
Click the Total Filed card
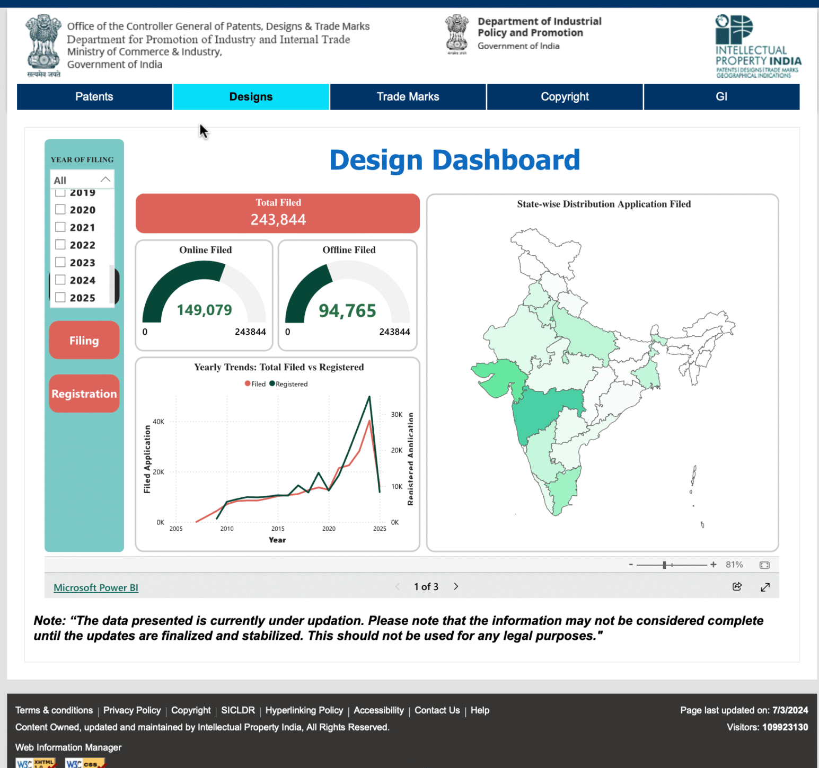pos(278,213)
